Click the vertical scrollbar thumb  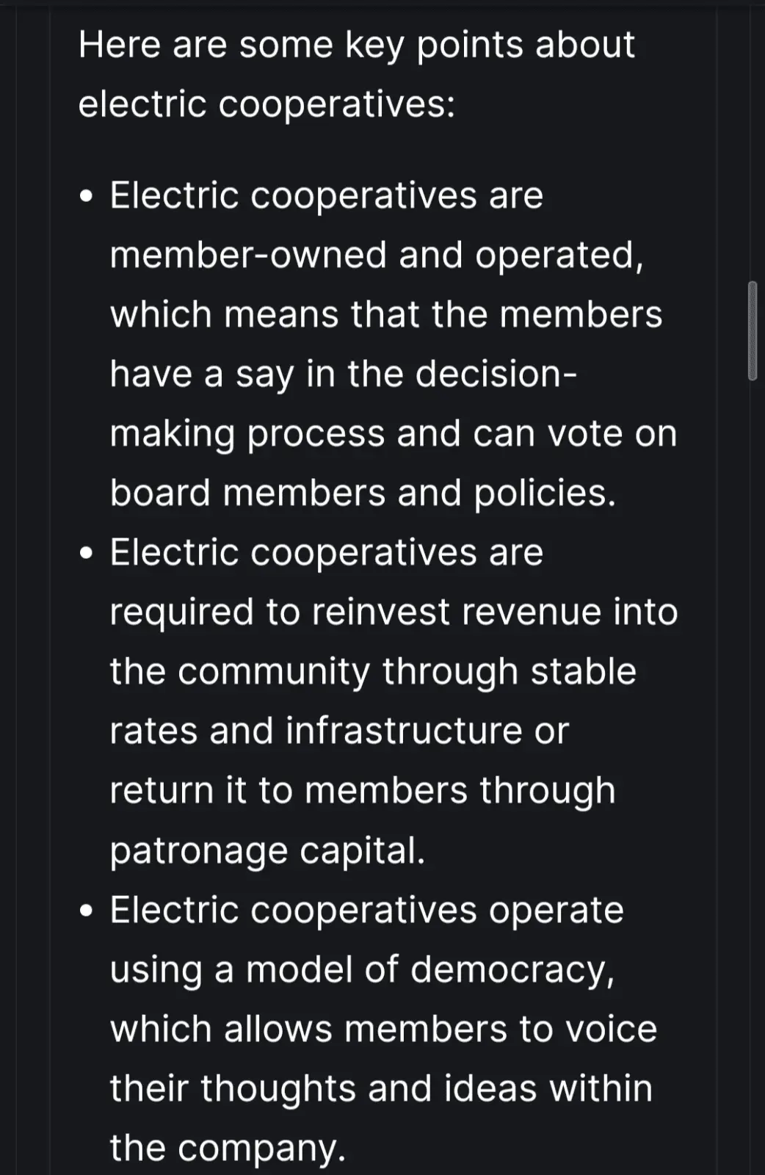(752, 330)
